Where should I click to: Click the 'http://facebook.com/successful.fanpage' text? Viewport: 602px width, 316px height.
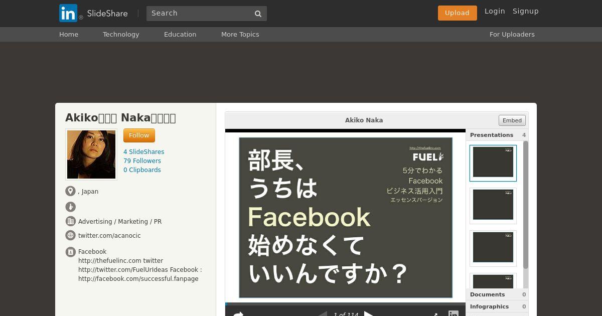point(138,279)
